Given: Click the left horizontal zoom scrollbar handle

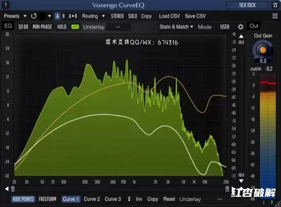Looking at the screenshot, I should coord(13,189).
